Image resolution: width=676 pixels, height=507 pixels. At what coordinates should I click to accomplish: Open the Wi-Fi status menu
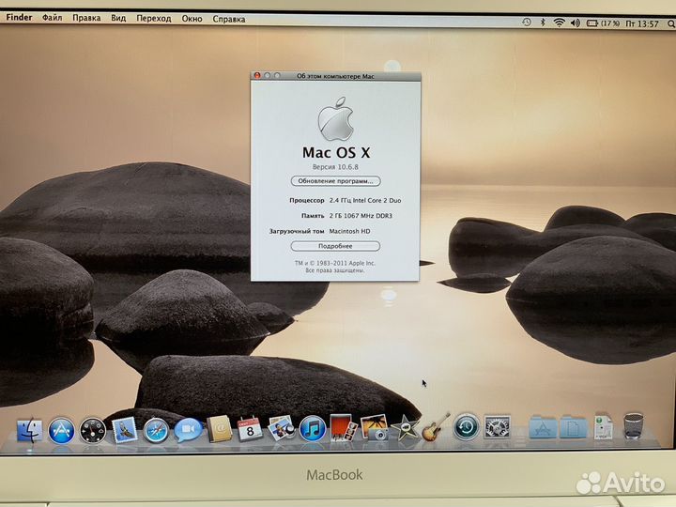pyautogui.click(x=560, y=23)
